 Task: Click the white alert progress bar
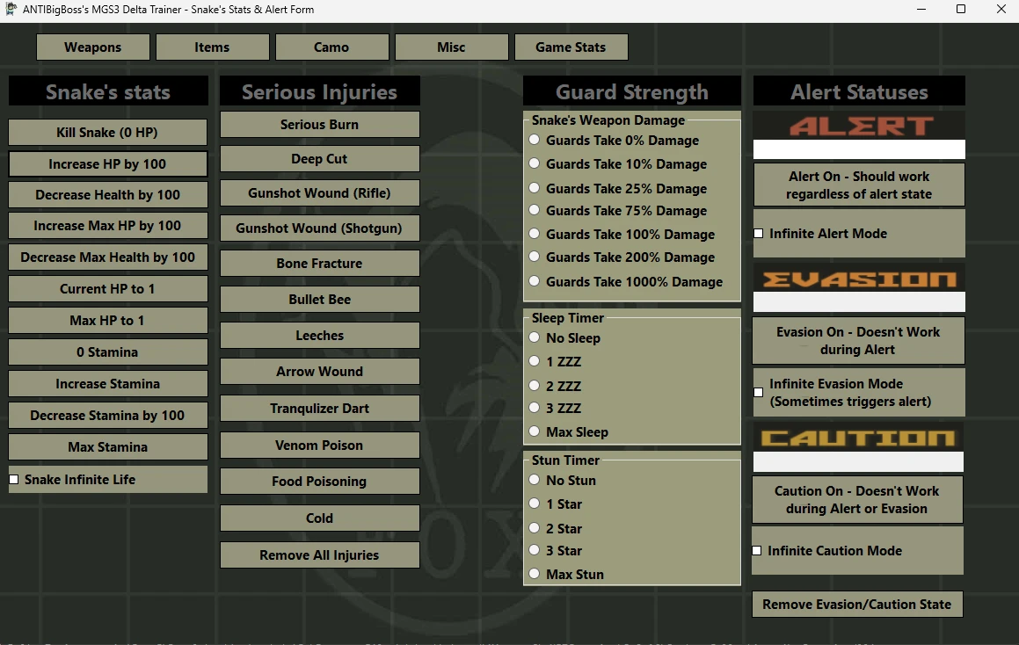tap(859, 149)
